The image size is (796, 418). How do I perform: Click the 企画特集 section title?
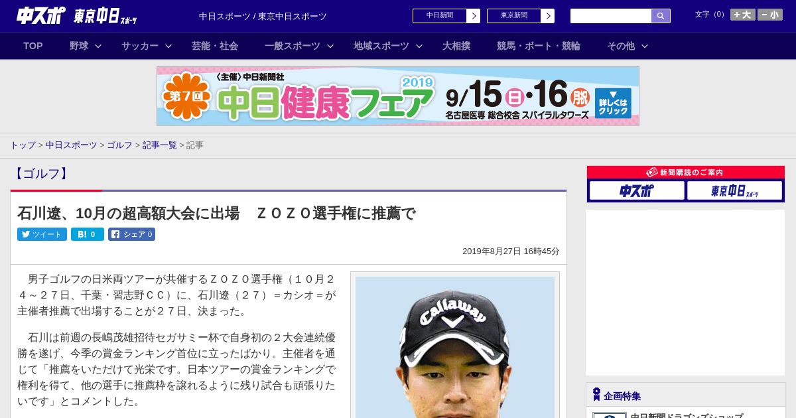tap(622, 396)
